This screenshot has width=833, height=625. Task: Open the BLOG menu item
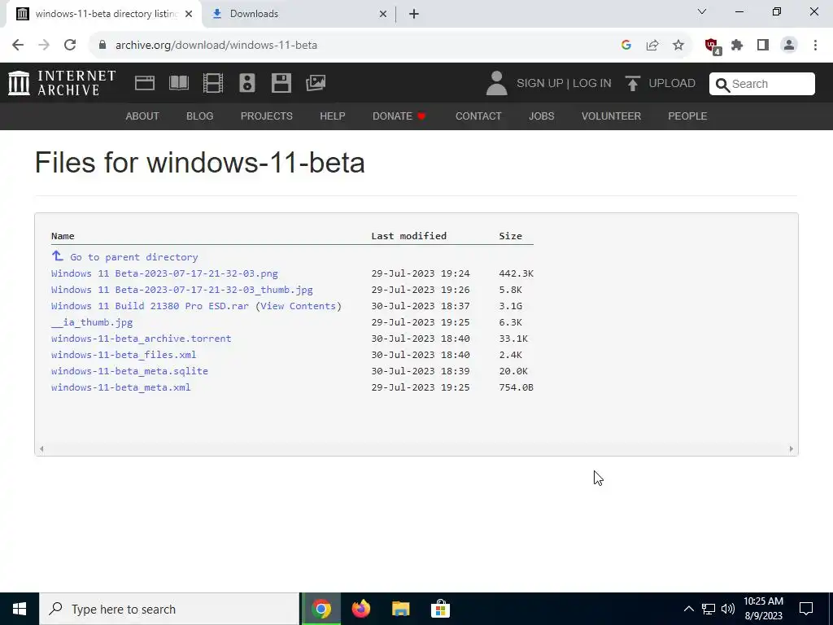[x=200, y=116]
